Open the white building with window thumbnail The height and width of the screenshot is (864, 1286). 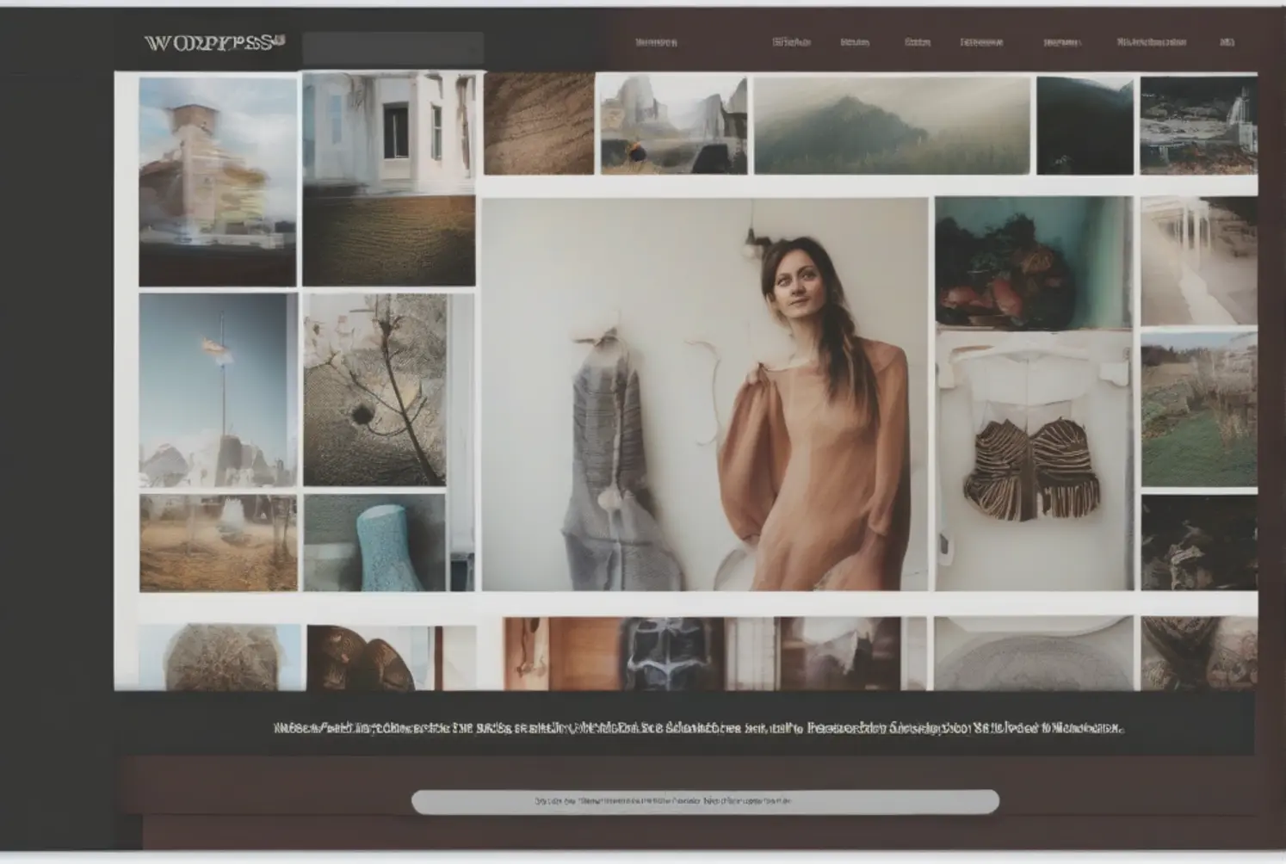coord(389,133)
